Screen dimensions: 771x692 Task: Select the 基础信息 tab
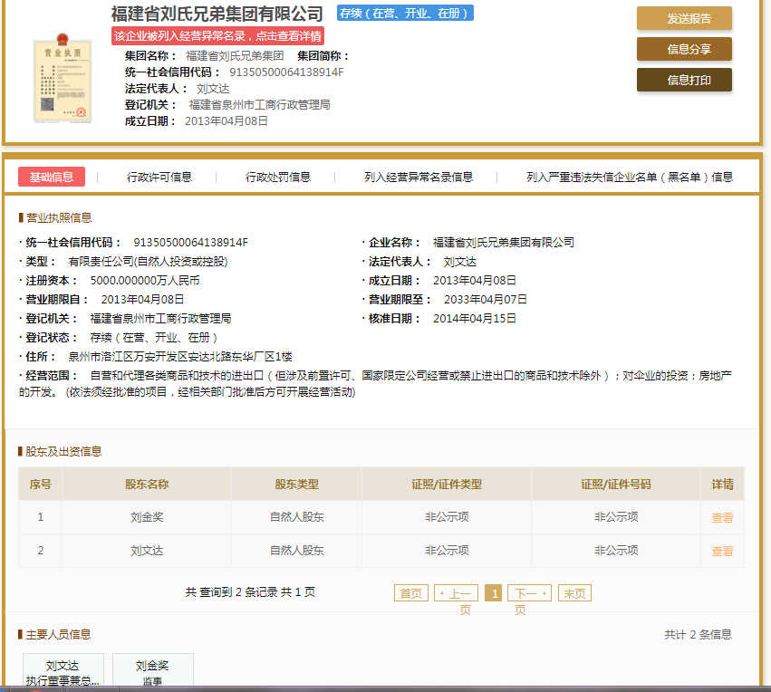pos(52,178)
